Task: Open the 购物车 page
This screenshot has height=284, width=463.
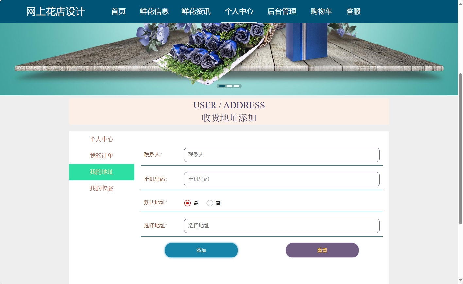Action: coord(321,11)
